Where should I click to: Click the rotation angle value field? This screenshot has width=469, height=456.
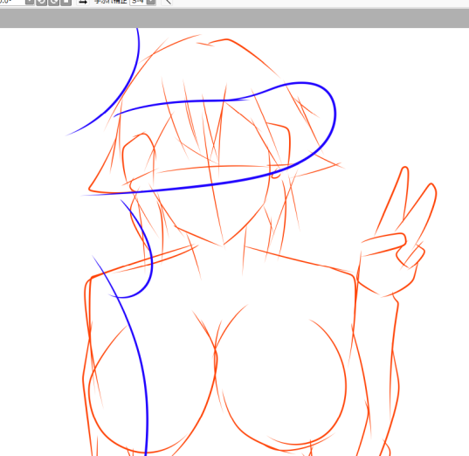12,2
